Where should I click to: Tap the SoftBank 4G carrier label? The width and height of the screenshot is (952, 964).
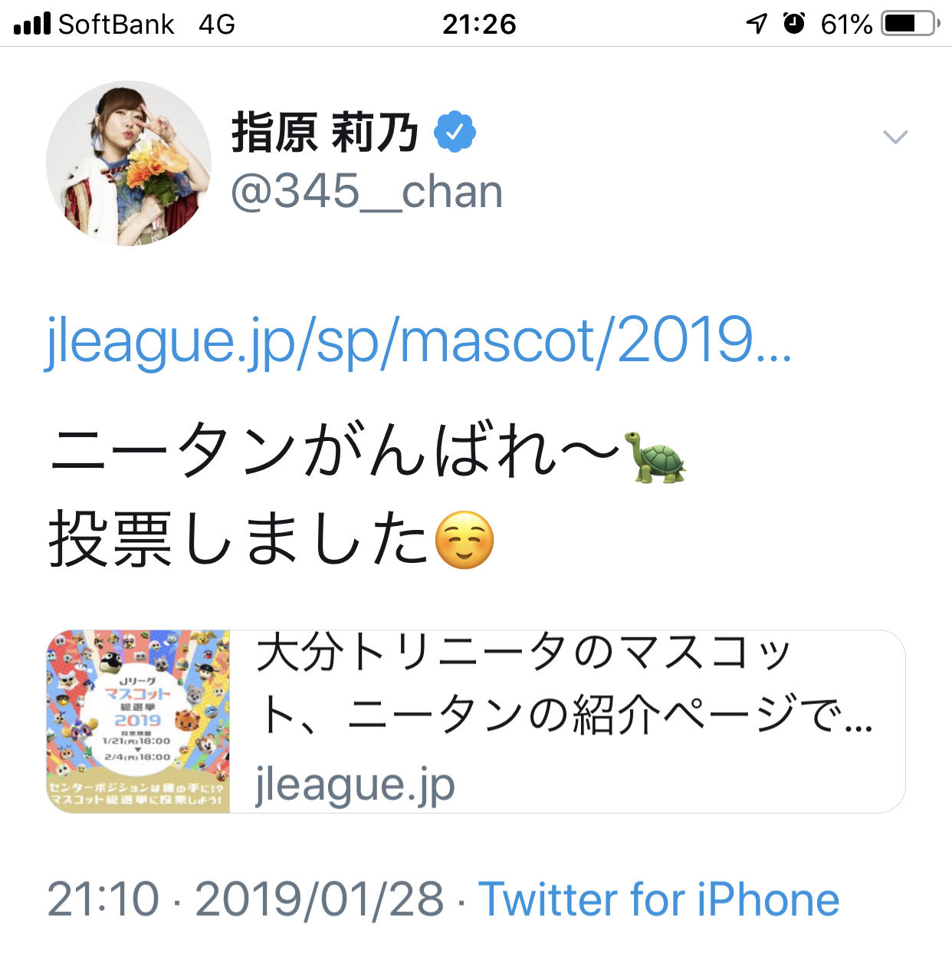point(147,24)
